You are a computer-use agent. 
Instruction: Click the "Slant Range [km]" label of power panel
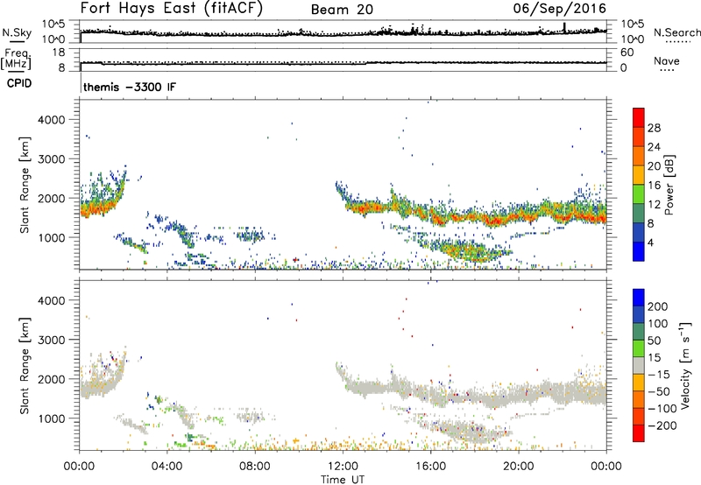click(x=25, y=185)
